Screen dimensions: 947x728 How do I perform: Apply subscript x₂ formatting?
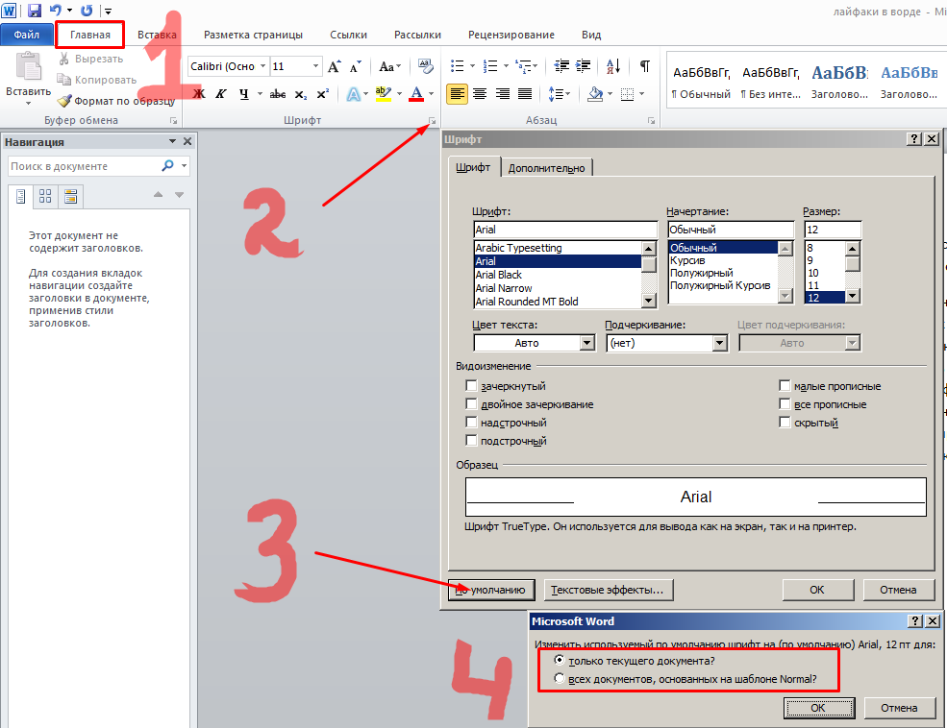click(x=301, y=94)
